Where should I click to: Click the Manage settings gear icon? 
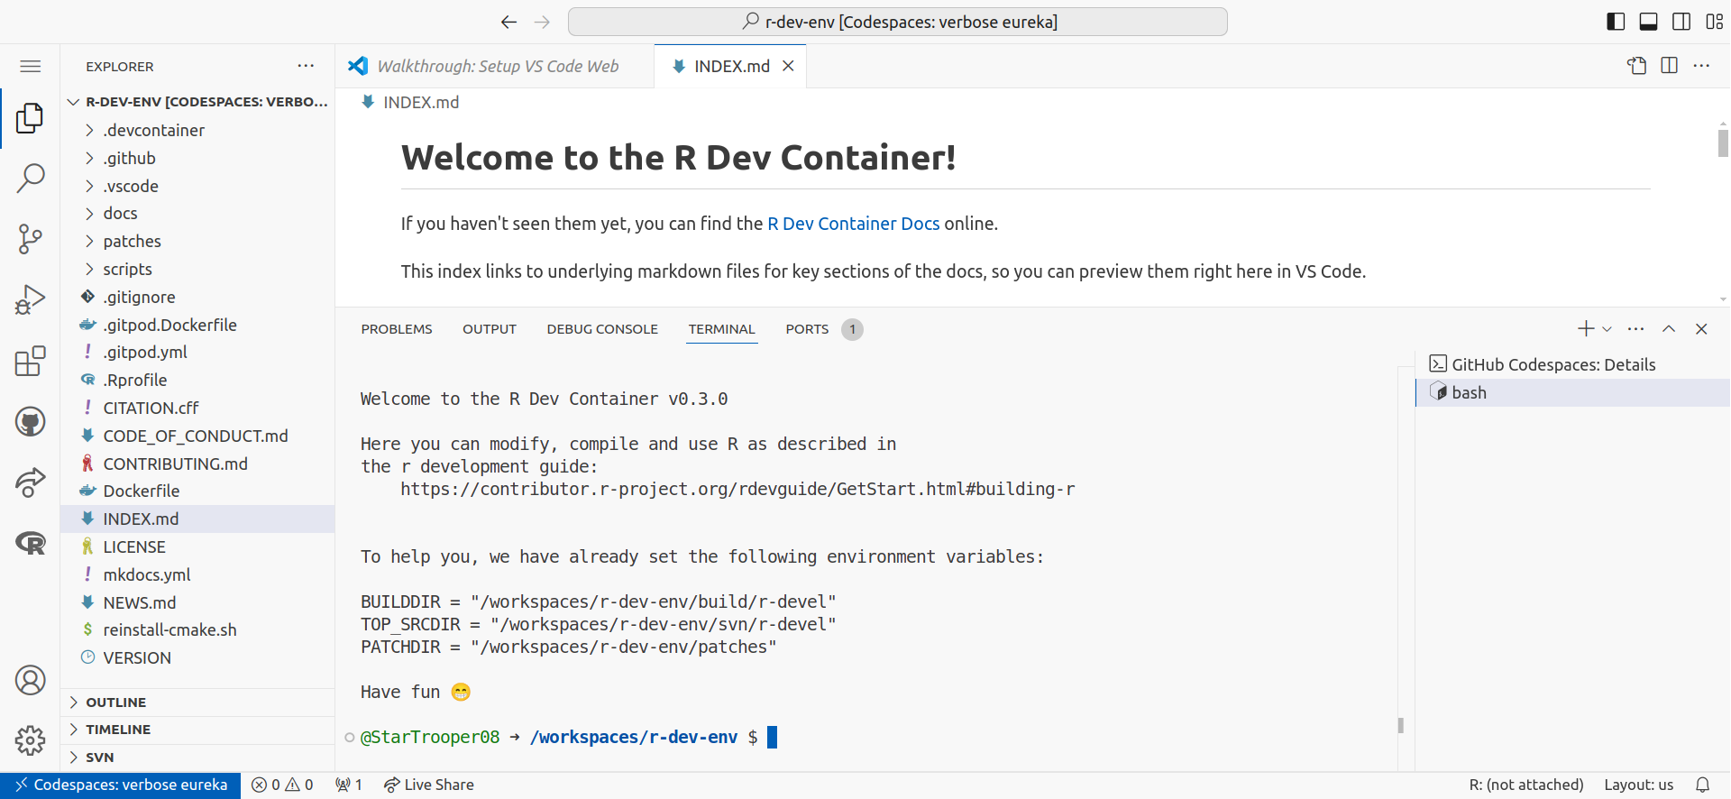click(x=30, y=740)
